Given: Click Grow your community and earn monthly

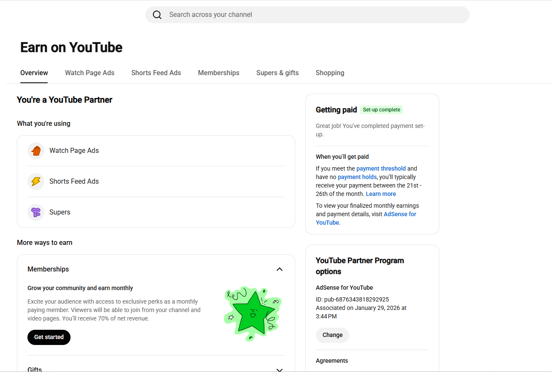Looking at the screenshot, I should (x=80, y=288).
